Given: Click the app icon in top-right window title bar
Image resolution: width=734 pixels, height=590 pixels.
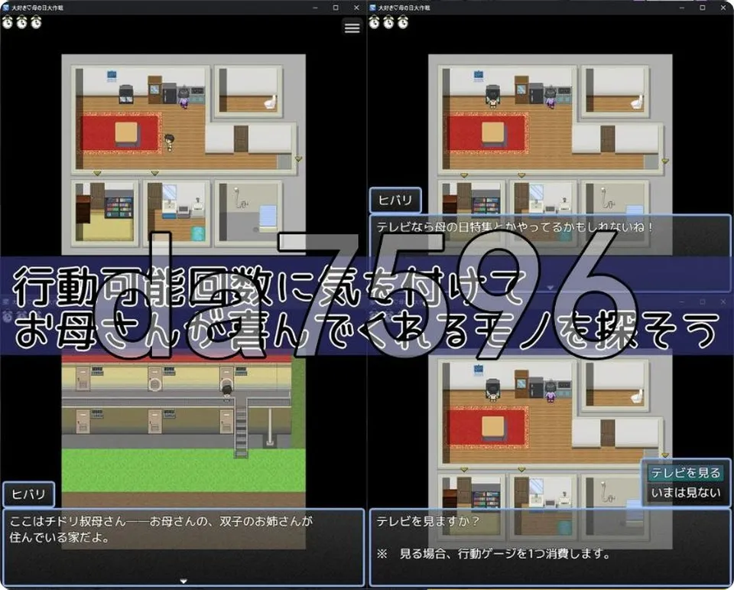Looking at the screenshot, I should [372, 8].
